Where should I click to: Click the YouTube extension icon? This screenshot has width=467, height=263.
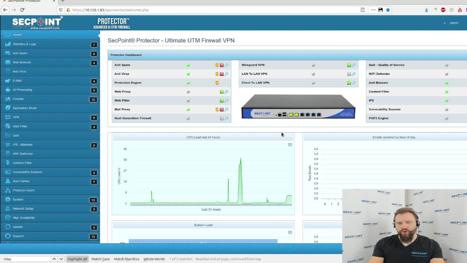[x=460, y=10]
